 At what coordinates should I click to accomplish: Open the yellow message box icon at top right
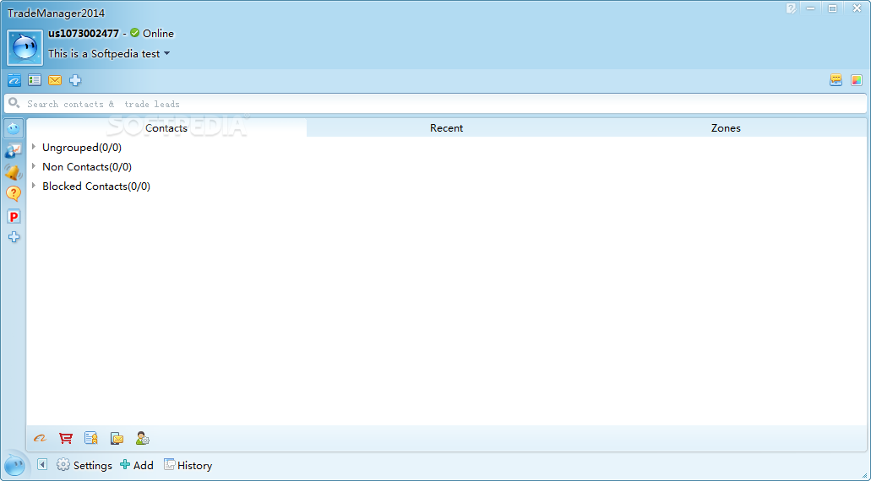point(836,80)
